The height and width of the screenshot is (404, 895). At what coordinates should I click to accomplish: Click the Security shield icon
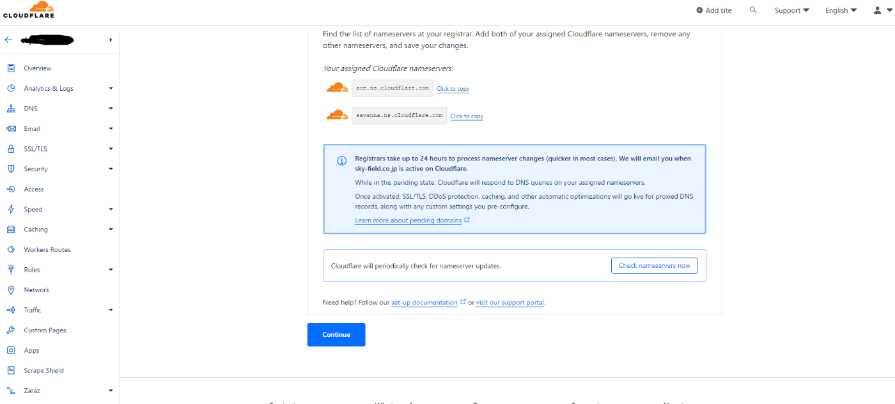coord(11,169)
